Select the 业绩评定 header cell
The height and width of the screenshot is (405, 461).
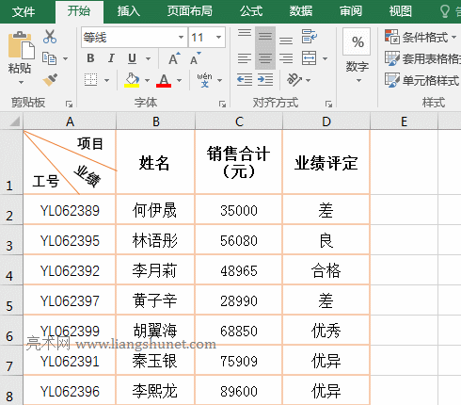(x=326, y=162)
